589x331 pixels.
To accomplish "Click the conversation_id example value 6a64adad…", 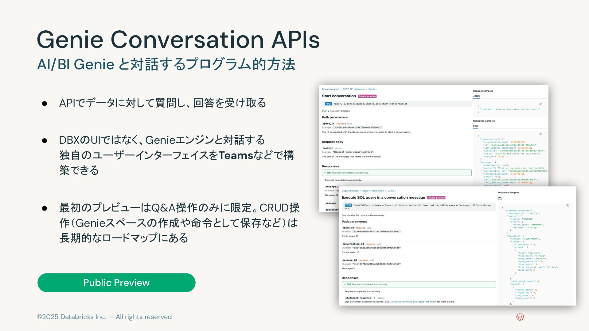I will pyautogui.click(x=376, y=248).
